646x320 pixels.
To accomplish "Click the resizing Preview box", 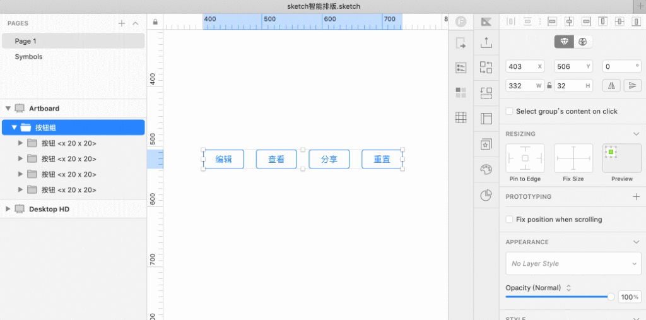I will click(x=622, y=158).
